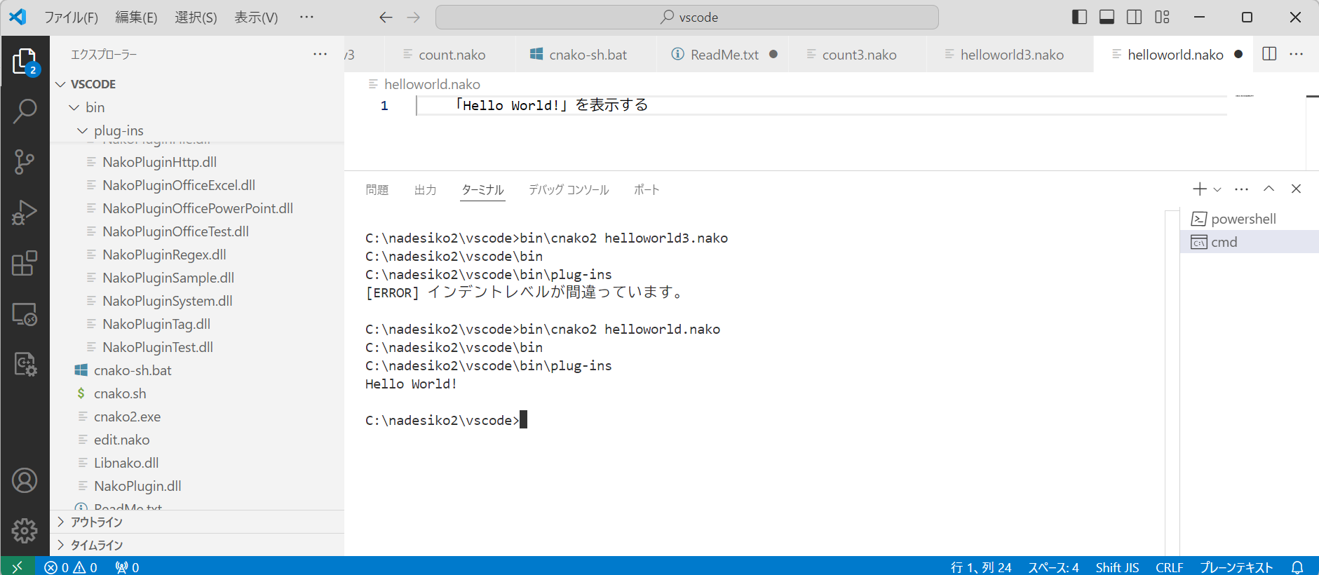Switch to the 問題 panel tab
Image resolution: width=1319 pixels, height=575 pixels.
tap(377, 189)
